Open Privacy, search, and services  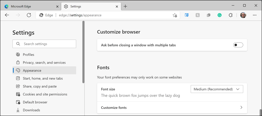[x=44, y=62]
